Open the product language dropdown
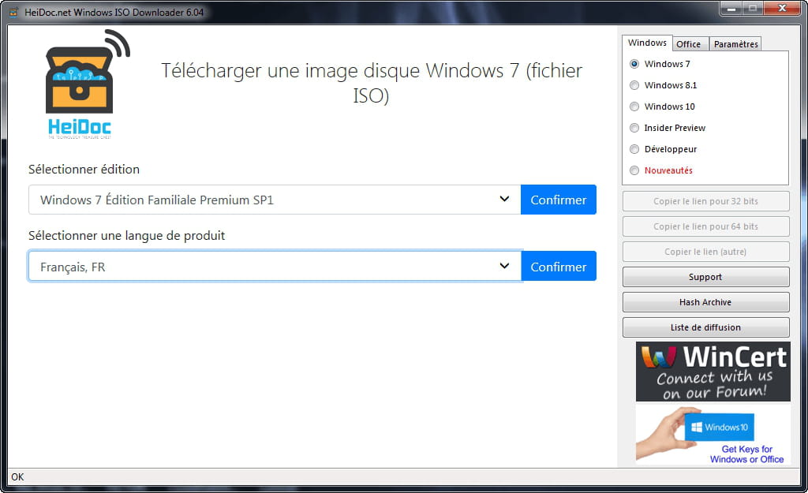This screenshot has height=493, width=808. pos(275,267)
